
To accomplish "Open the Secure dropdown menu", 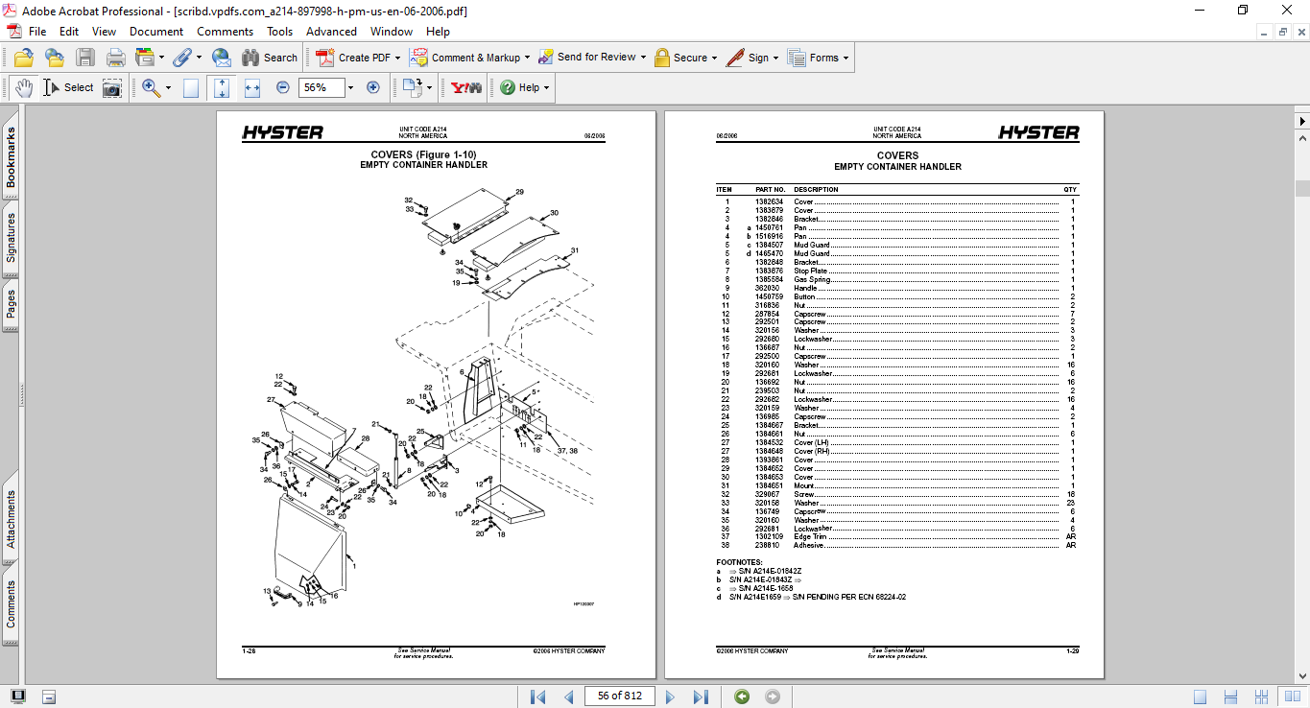I will coord(715,58).
